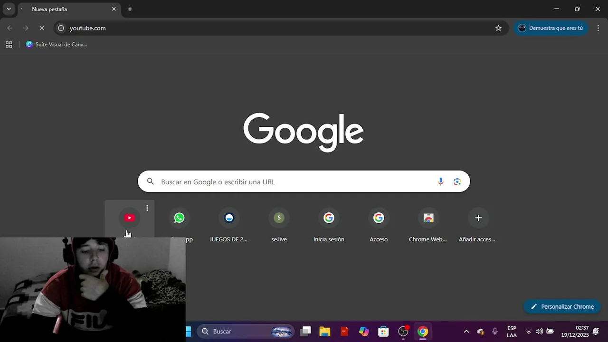Show hidden system tray icons
The height and width of the screenshot is (342, 608).
pyautogui.click(x=466, y=331)
